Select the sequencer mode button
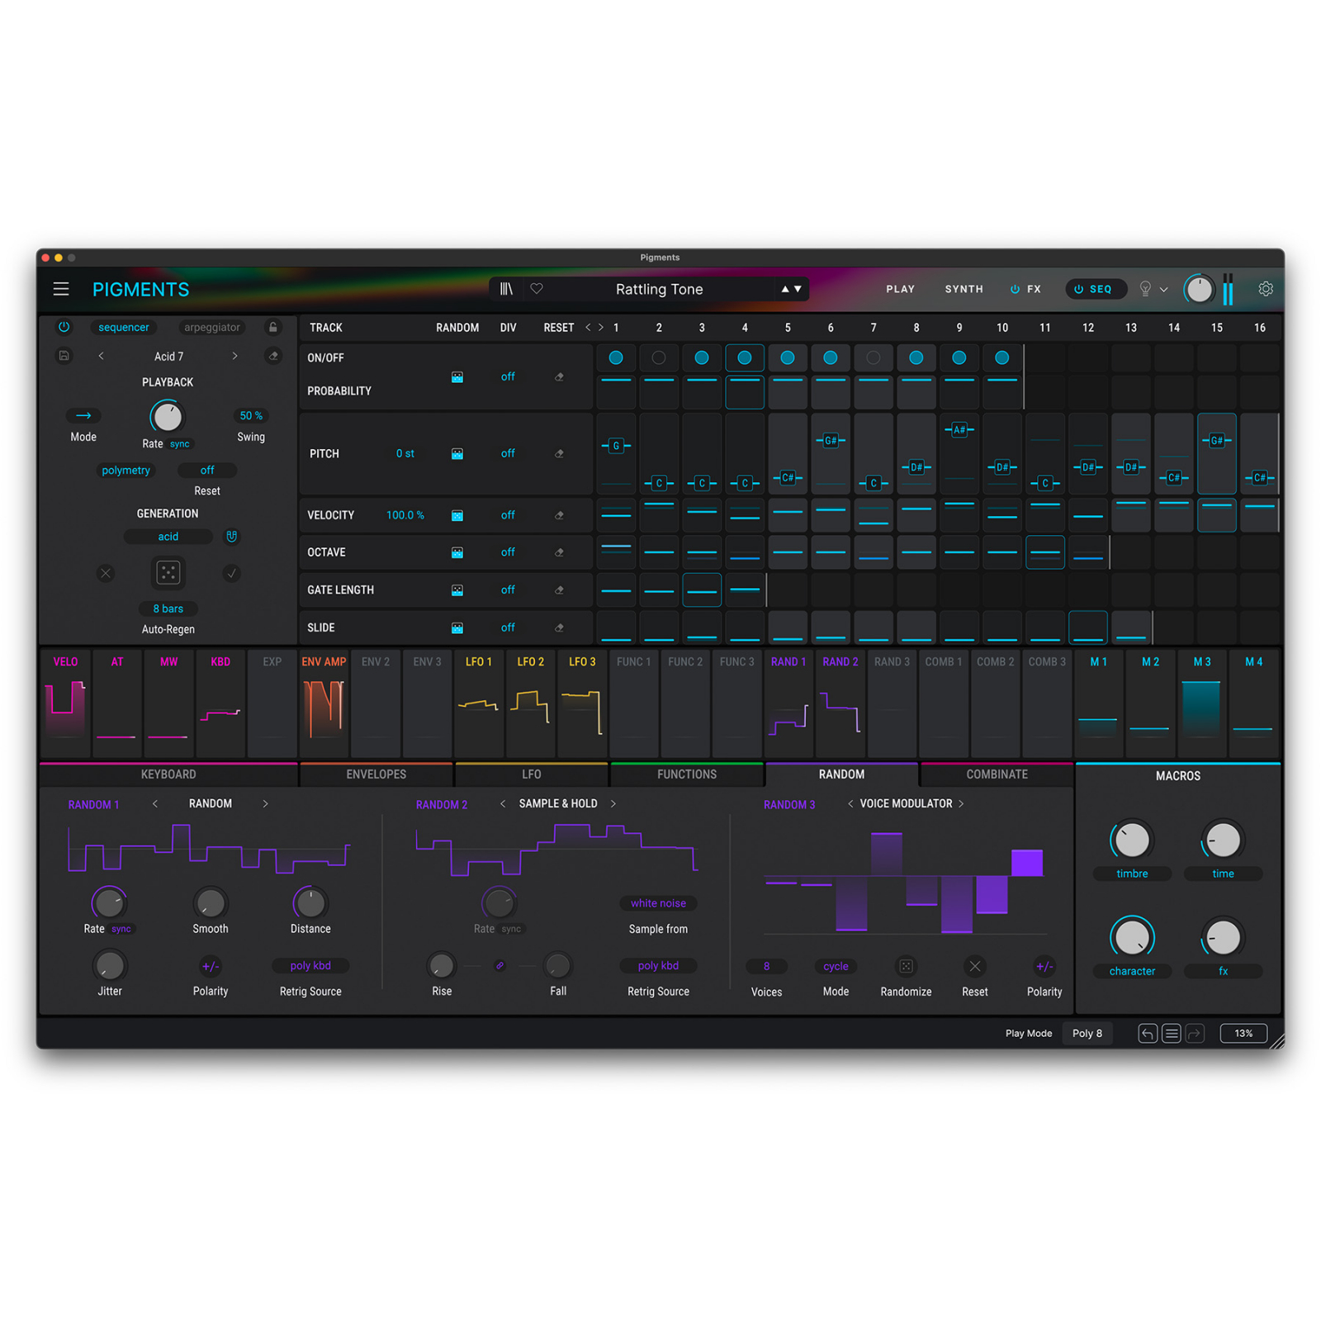Image resolution: width=1321 pixels, height=1321 pixels. (124, 327)
